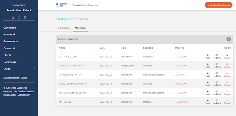Open Calendario from the sidebar
Viewport: 236px width, 116px height.
point(10,28)
